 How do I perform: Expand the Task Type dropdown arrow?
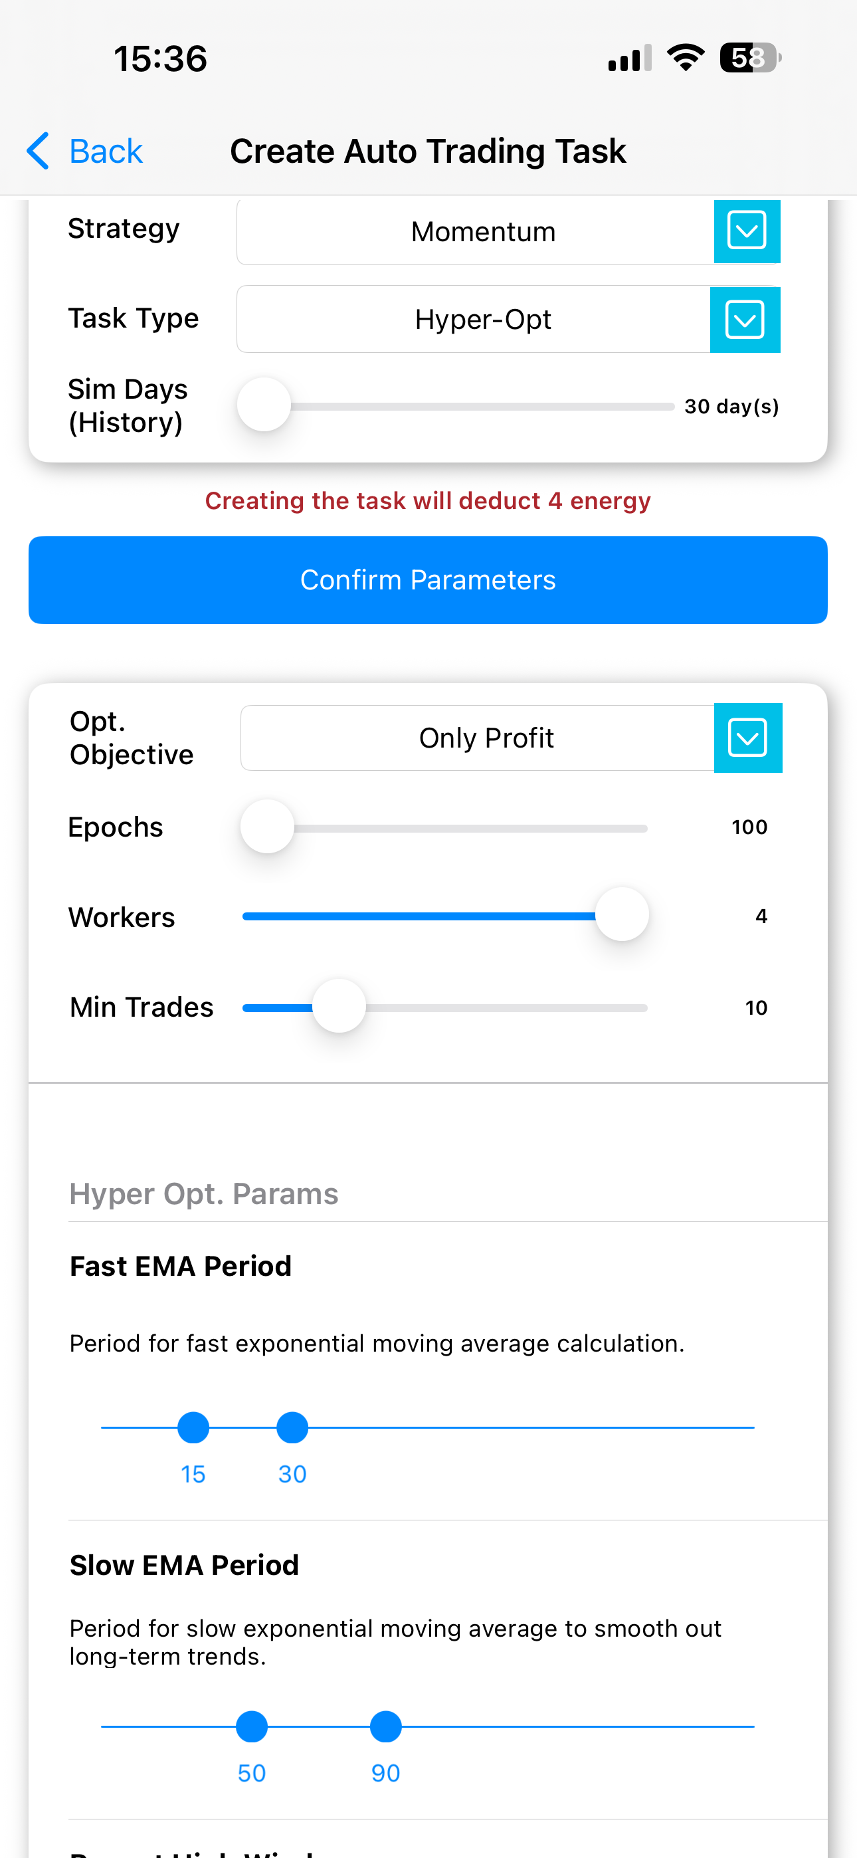coord(745,320)
